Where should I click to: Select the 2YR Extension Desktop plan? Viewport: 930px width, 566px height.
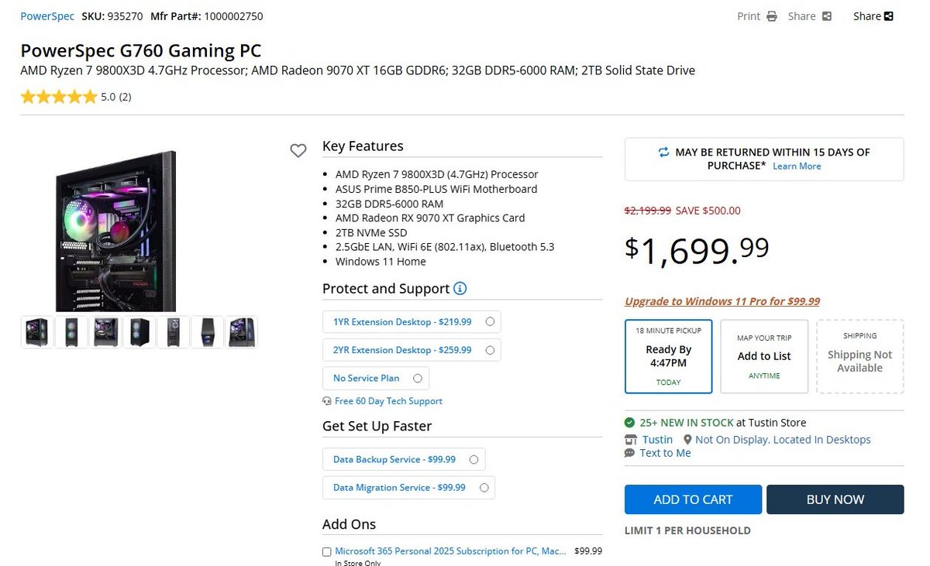490,350
